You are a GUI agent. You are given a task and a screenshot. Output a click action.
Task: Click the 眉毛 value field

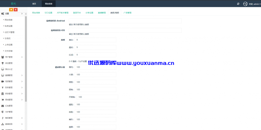(x=95, y=67)
